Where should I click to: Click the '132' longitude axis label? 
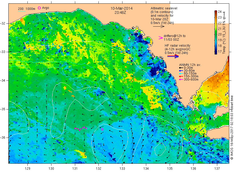tap(99, 169)
